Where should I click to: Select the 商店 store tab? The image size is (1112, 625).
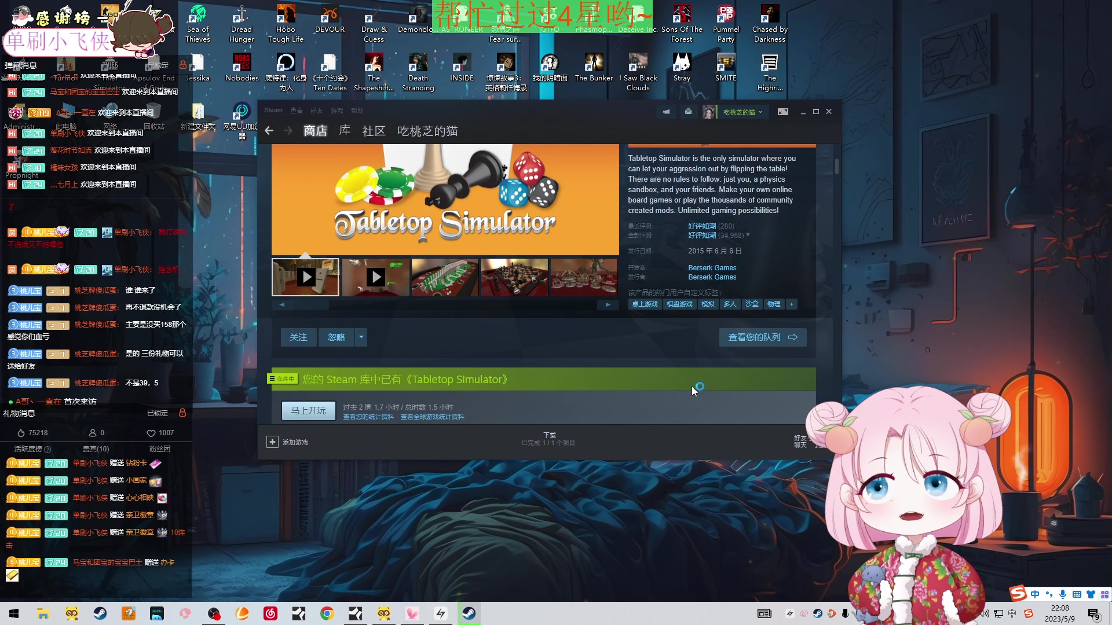point(315,131)
